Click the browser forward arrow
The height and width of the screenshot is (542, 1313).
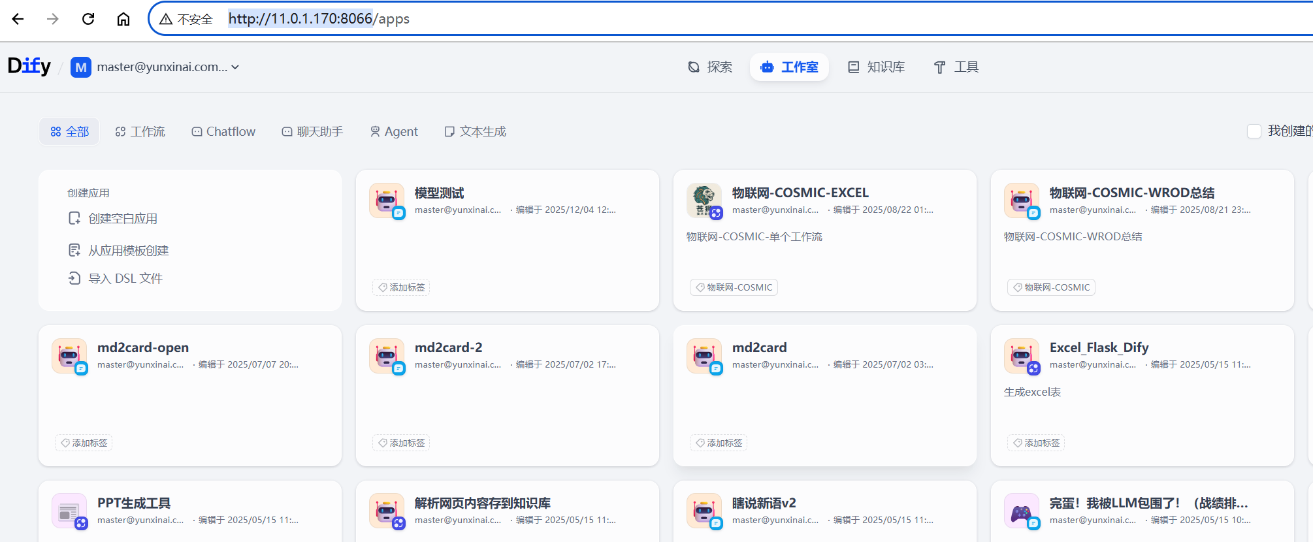click(x=53, y=19)
